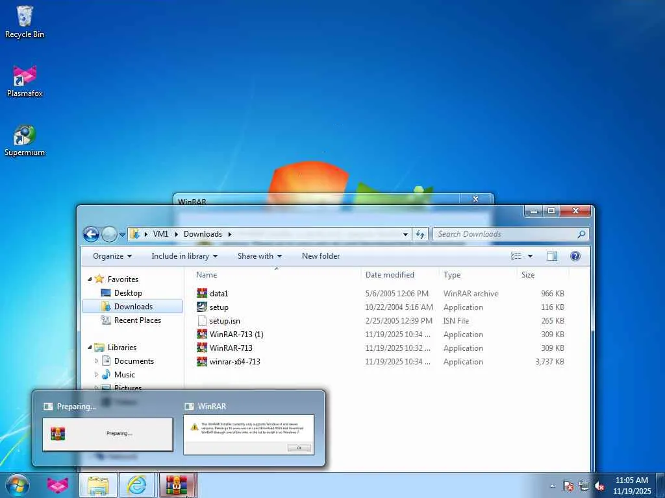Show hidden tray icons arrow
Image resolution: width=665 pixels, height=498 pixels.
[x=552, y=486]
